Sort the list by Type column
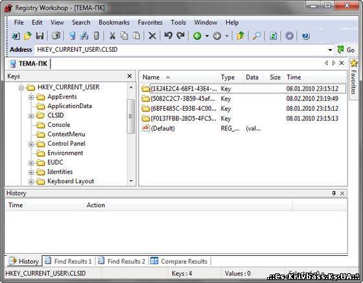This screenshot has height=283, width=363. pyautogui.click(x=231, y=77)
